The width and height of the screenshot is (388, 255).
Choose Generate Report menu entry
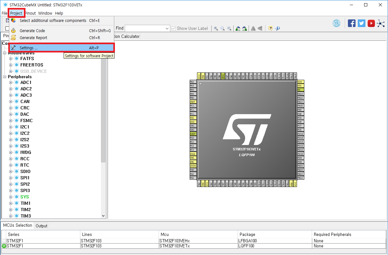tap(62, 38)
